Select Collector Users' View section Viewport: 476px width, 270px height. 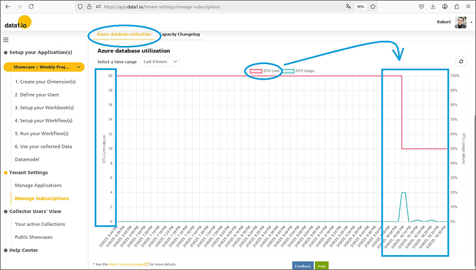coord(35,211)
